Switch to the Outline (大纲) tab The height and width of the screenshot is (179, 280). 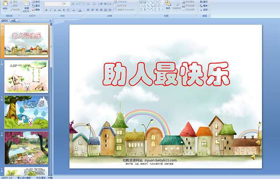13,20
